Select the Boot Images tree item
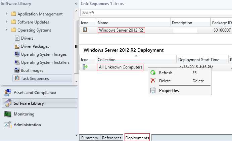Viewport: 232px width, 141px height. [x=32, y=70]
